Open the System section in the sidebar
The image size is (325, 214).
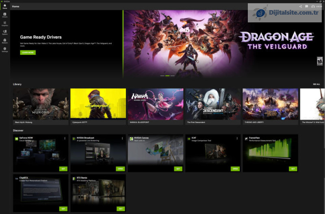(5, 33)
